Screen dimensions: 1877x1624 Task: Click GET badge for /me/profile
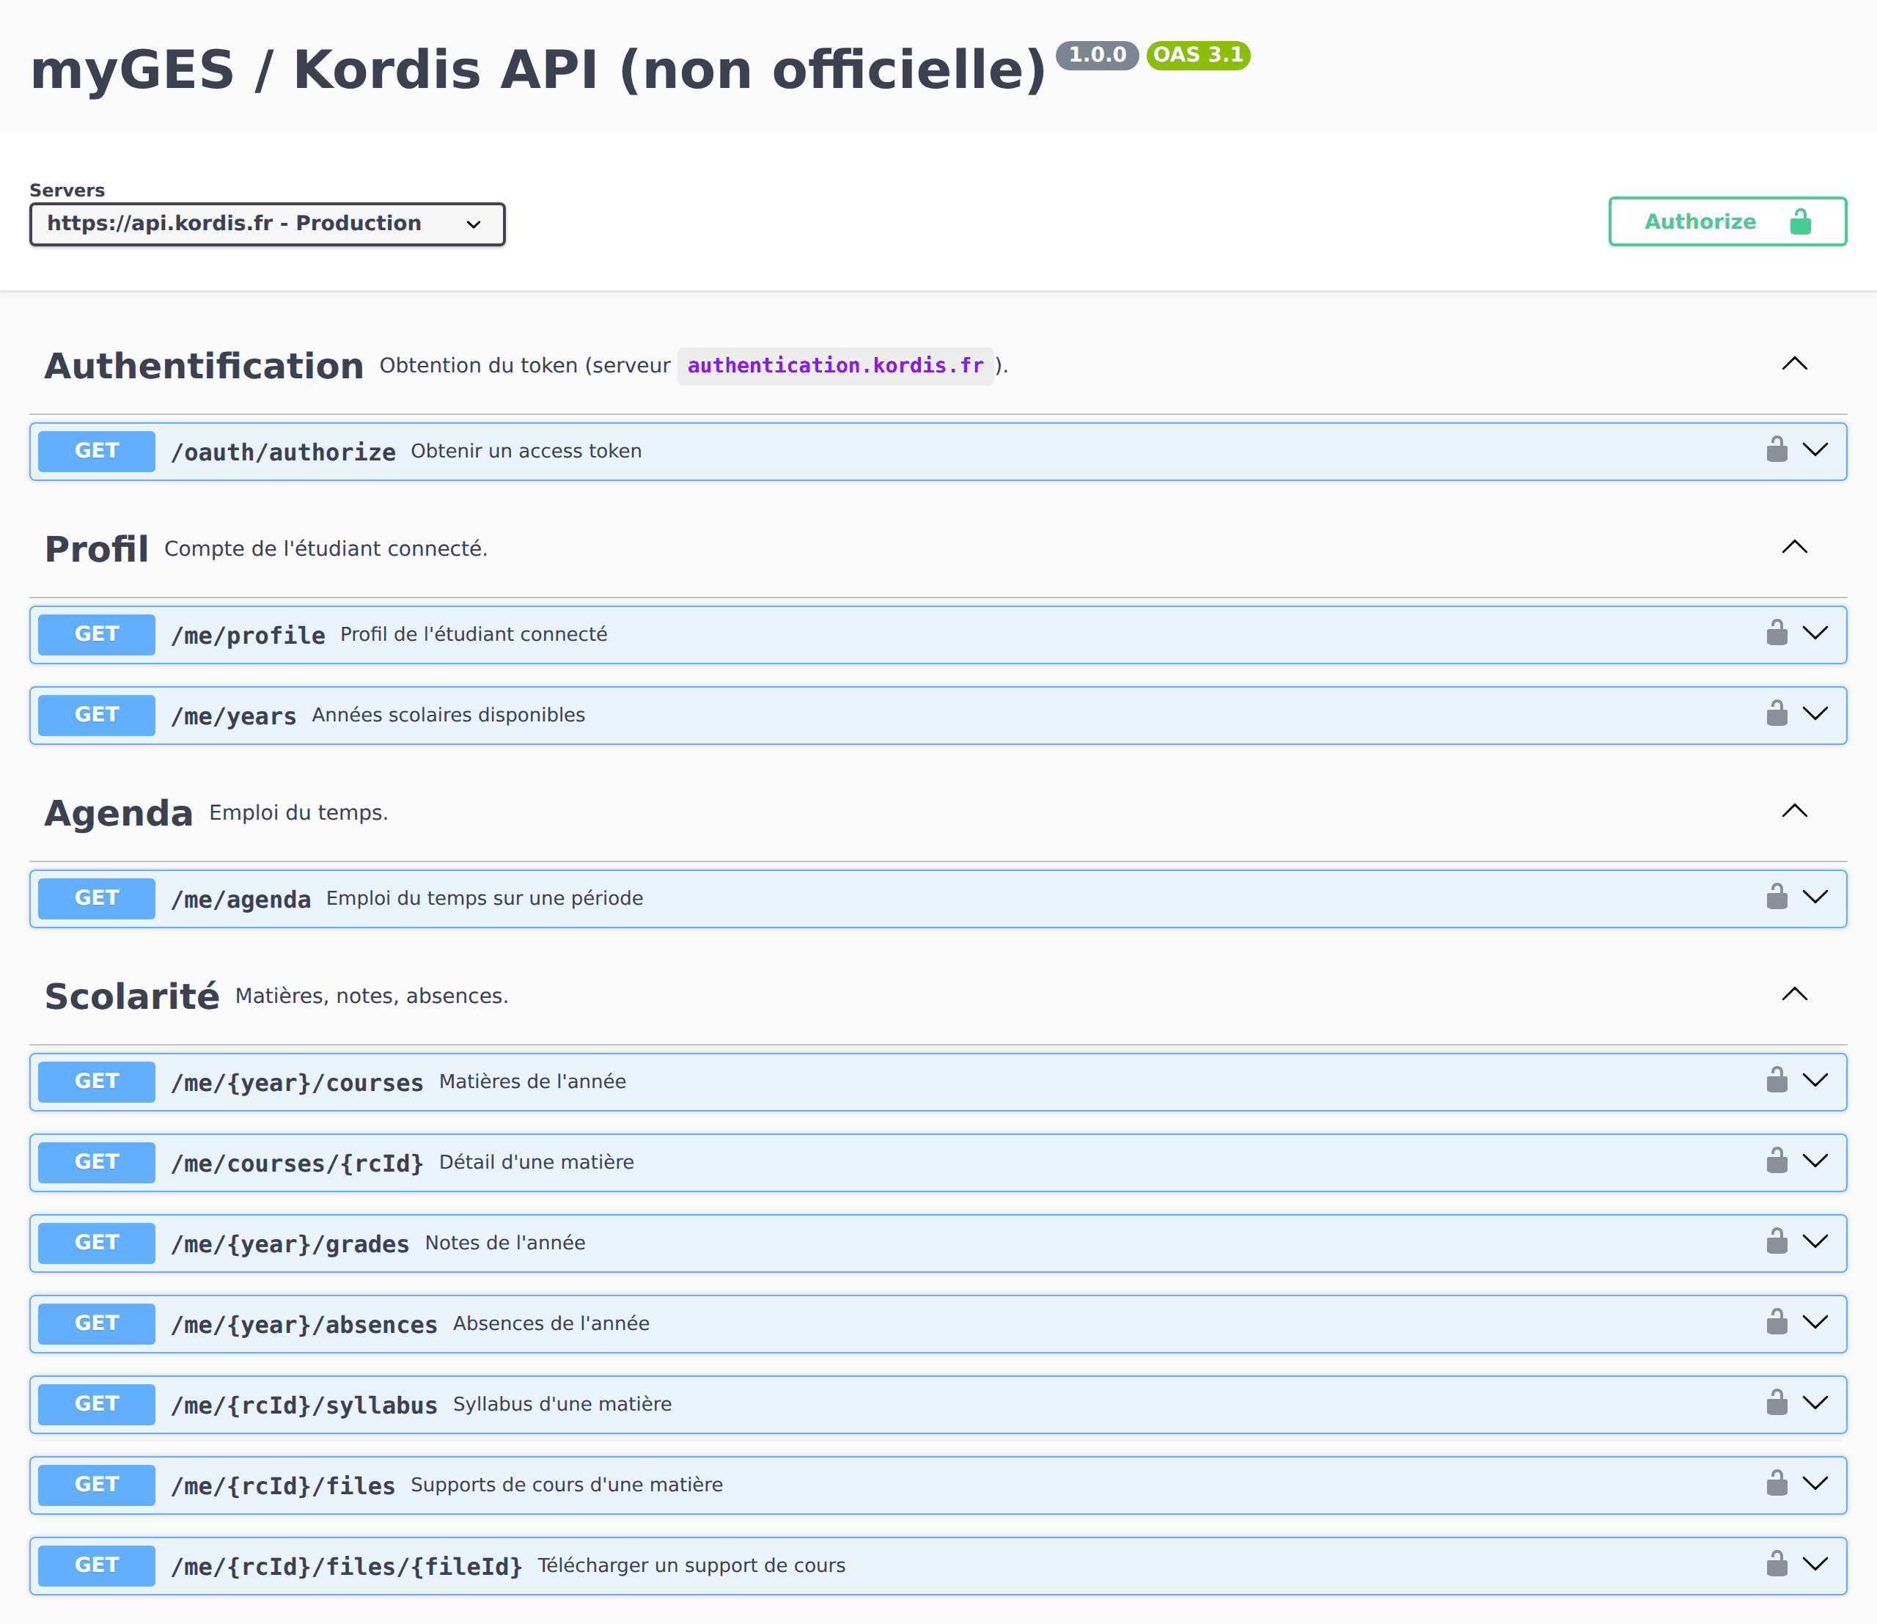point(97,634)
